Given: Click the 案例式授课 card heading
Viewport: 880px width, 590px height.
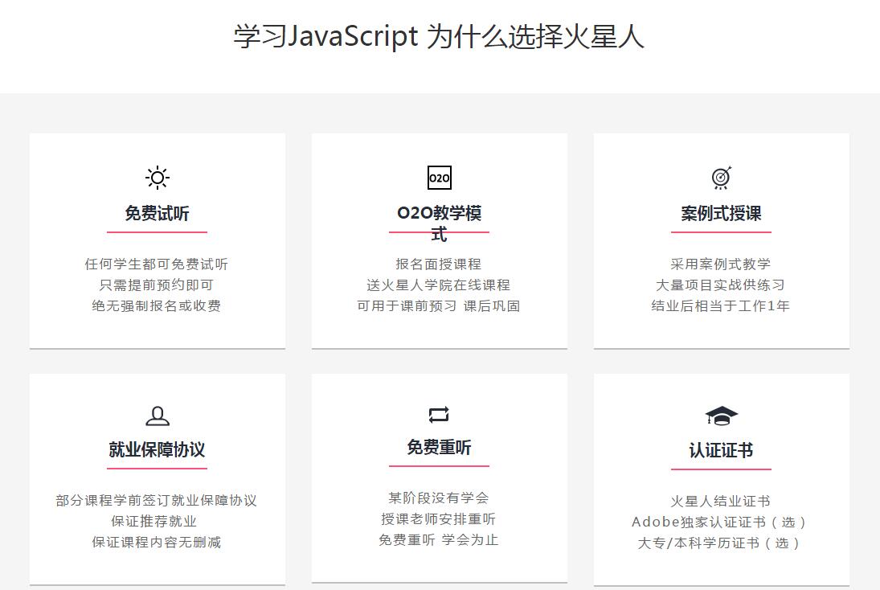Looking at the screenshot, I should pos(721,213).
